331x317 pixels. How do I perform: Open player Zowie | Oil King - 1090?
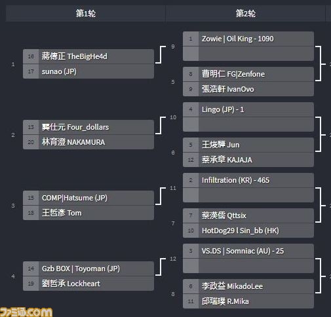click(x=248, y=39)
